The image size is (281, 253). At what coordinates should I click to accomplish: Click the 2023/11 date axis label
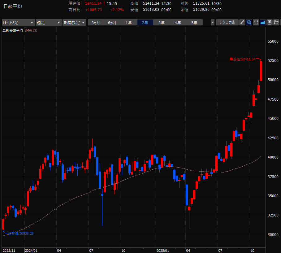click(x=9, y=251)
